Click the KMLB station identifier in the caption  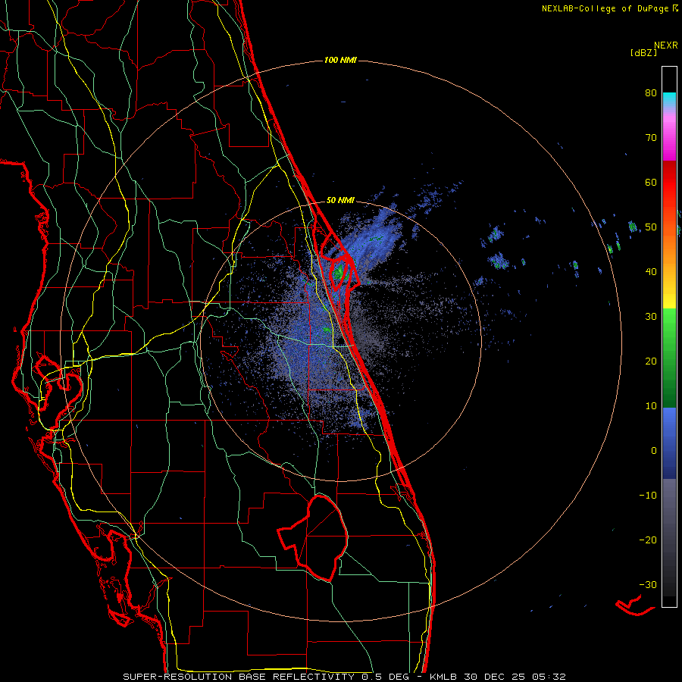[x=443, y=677]
